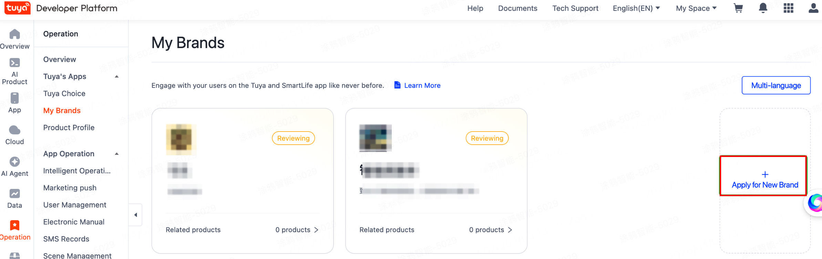Click the Multi-language button
Viewport: 822px width, 259px height.
776,85
